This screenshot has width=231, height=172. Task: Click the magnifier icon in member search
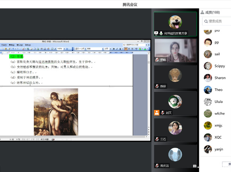206,22
